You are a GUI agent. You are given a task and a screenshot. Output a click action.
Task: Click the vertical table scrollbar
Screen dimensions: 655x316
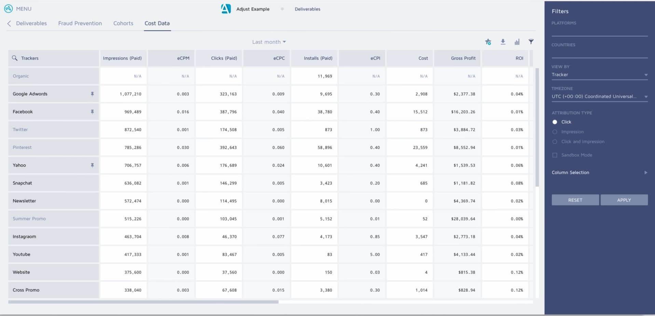tap(537, 127)
